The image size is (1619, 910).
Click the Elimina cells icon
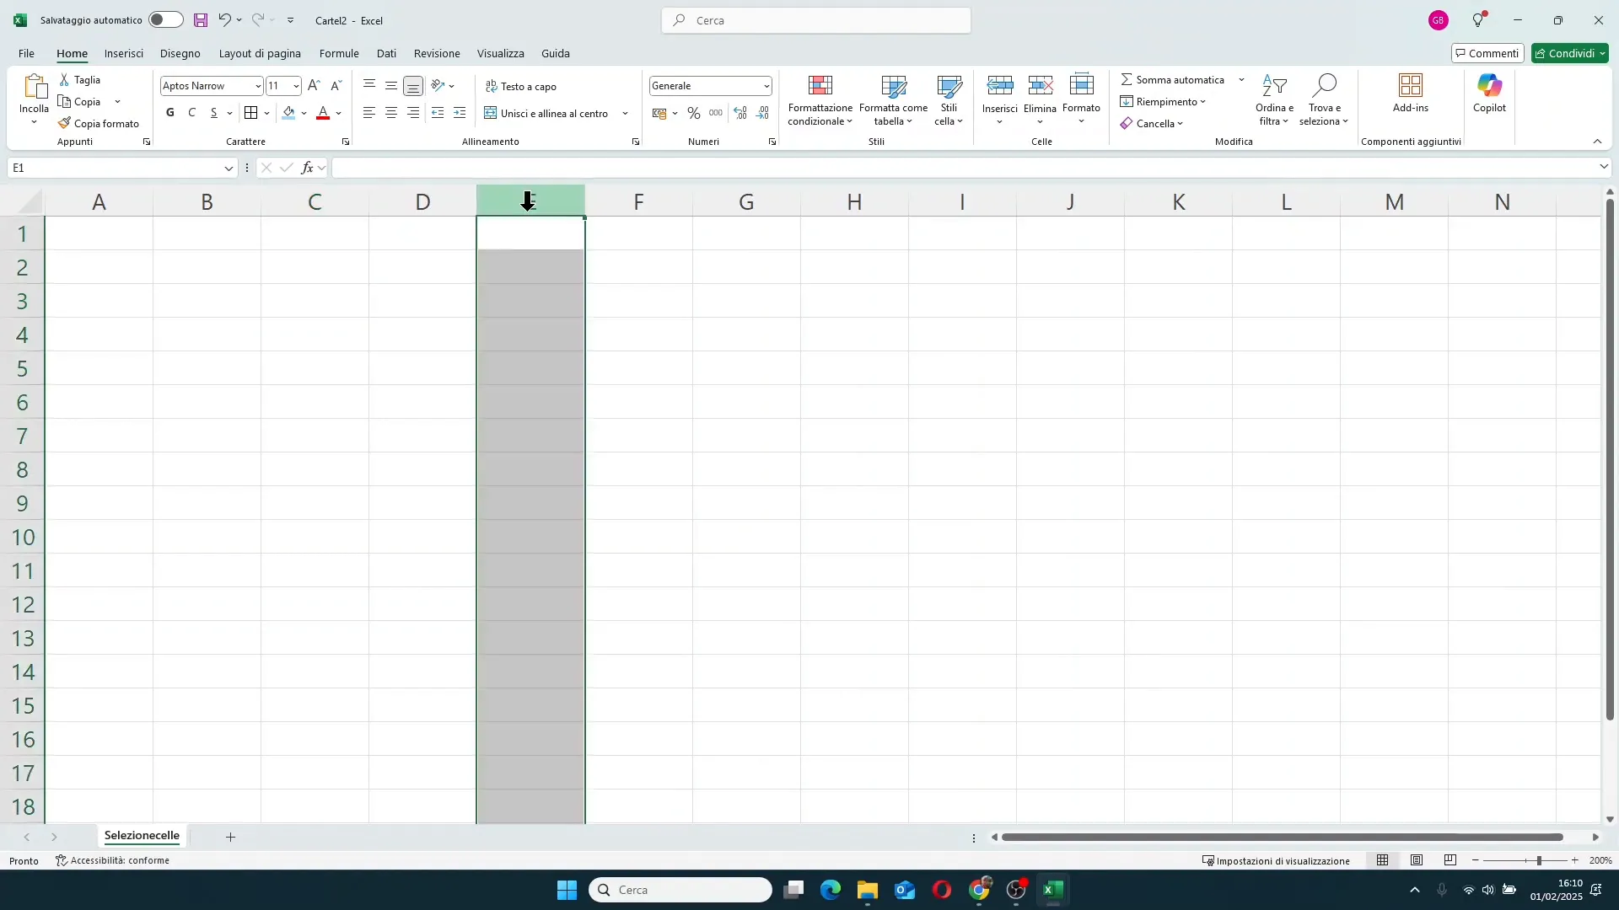tap(1041, 85)
